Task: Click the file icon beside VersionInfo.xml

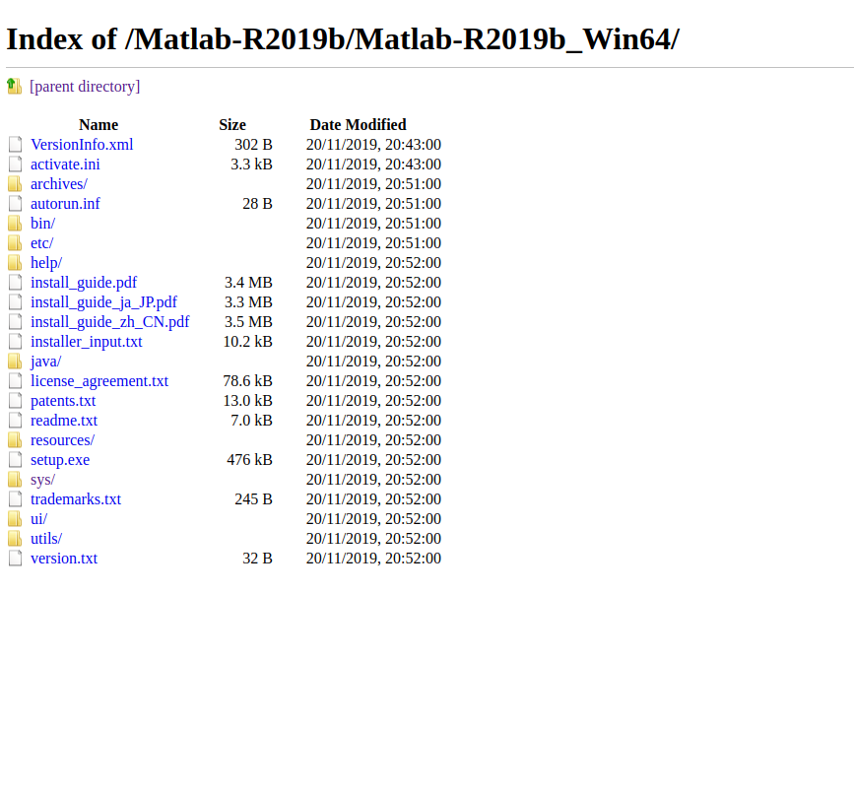Action: 15,145
